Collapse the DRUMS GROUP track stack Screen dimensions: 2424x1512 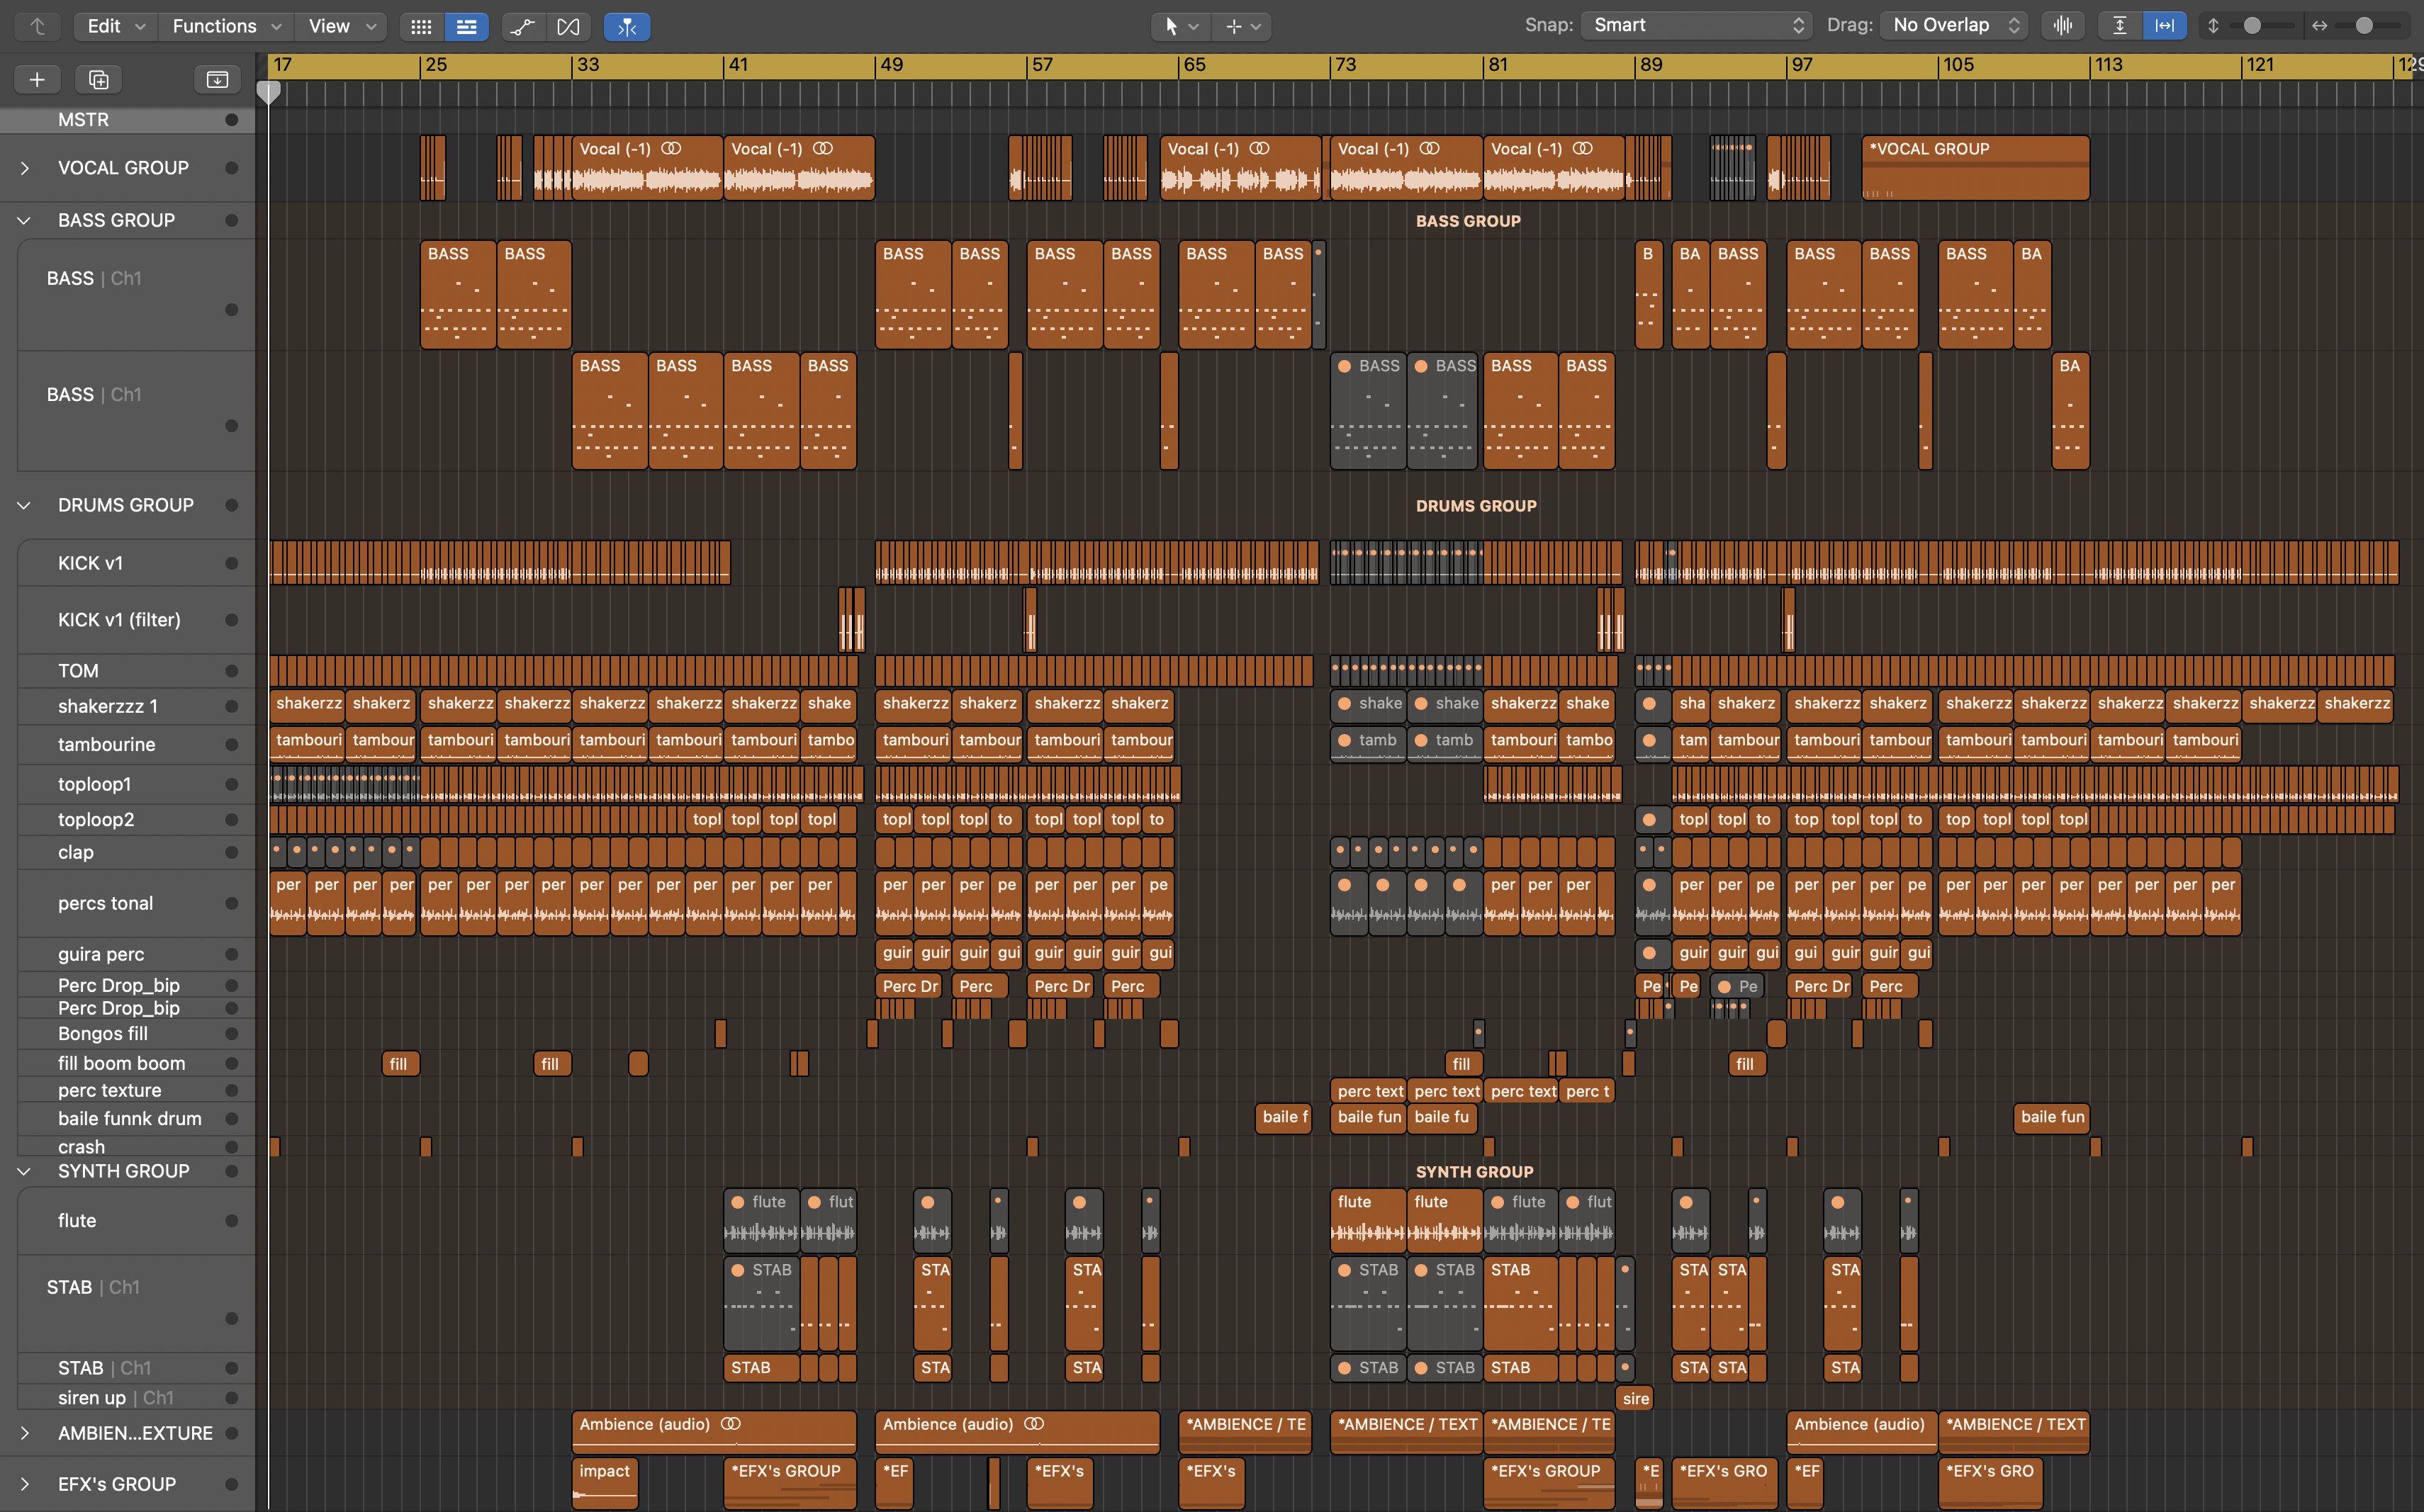coord(25,505)
